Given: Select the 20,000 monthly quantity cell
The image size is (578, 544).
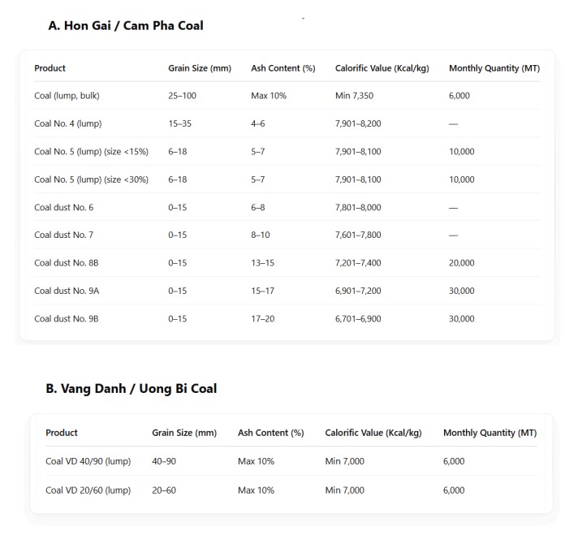Looking at the screenshot, I should click(462, 263).
